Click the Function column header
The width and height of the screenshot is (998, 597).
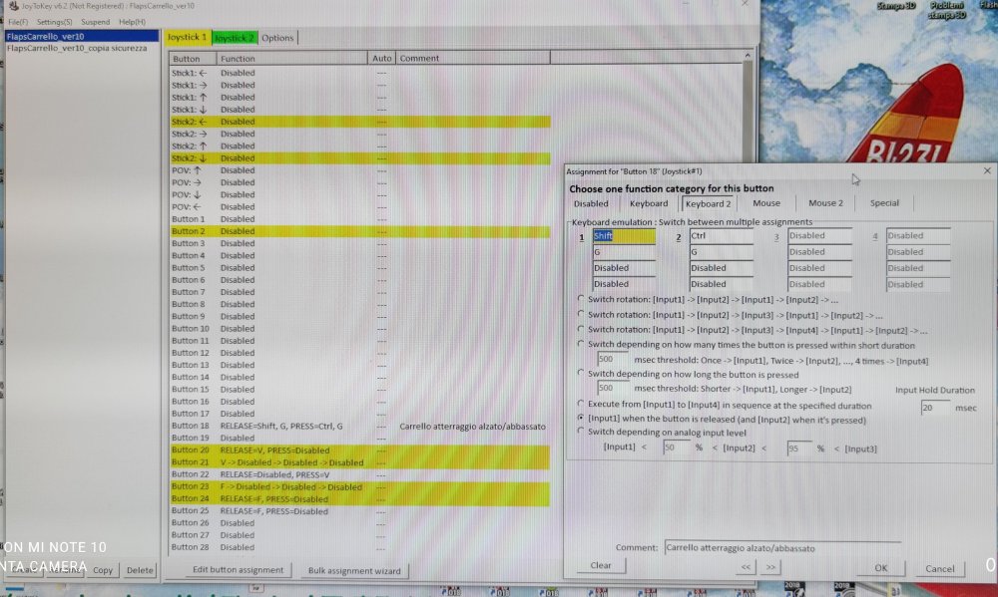(x=292, y=59)
